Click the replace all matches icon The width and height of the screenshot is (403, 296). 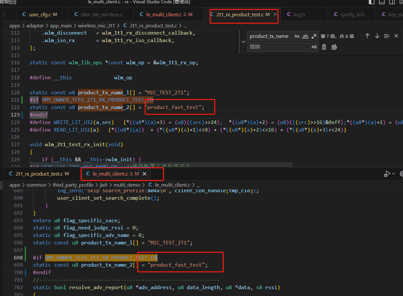pos(334,47)
